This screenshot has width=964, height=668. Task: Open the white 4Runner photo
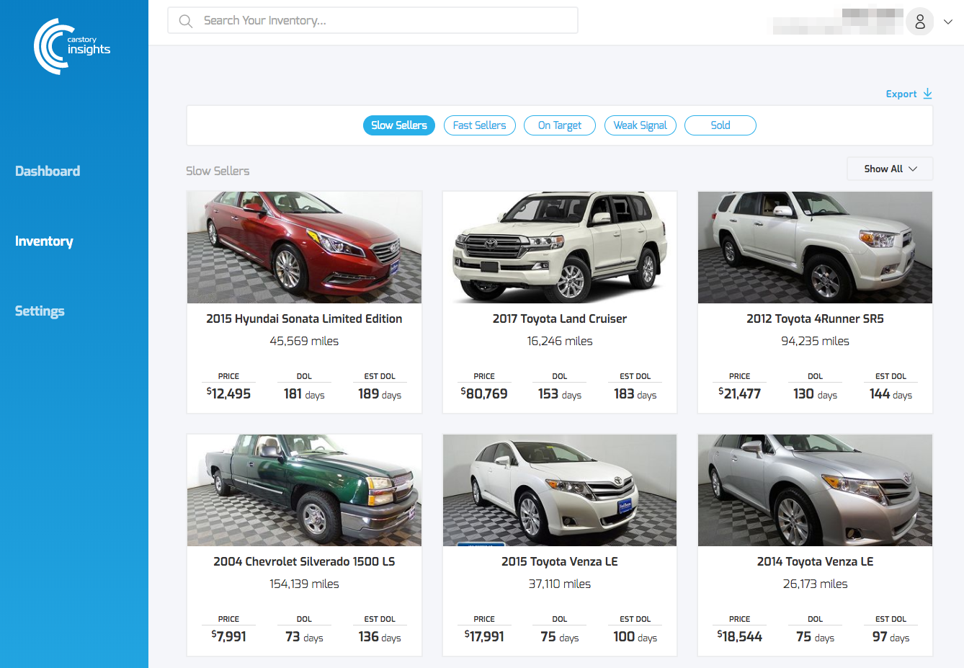click(x=815, y=247)
